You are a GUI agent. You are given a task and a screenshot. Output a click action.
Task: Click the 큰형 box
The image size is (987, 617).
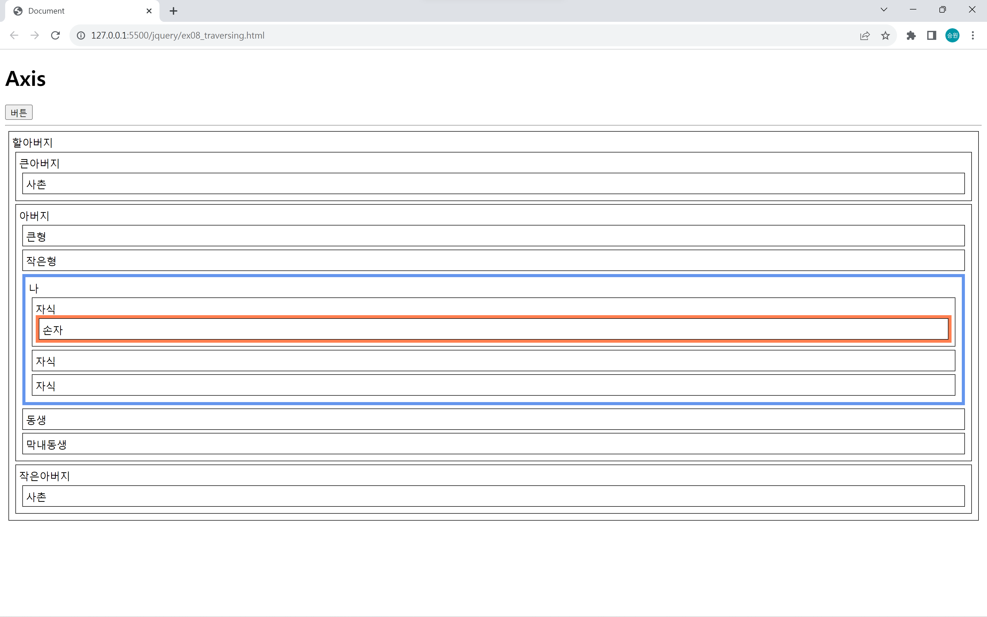(x=493, y=236)
